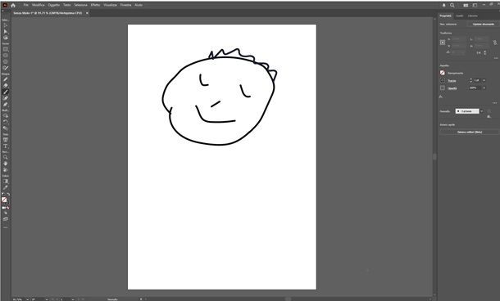Adjust the Traccia weight stepper
The height and width of the screenshot is (301, 500).
(x=471, y=80)
